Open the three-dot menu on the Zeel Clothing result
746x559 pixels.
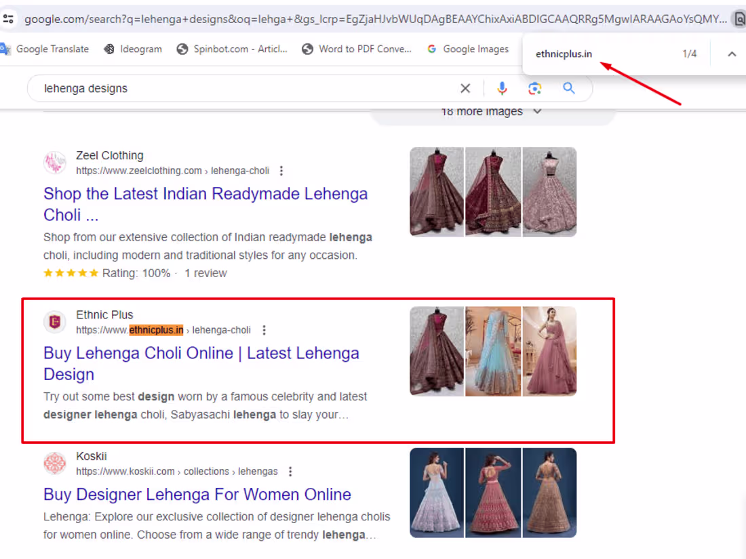pyautogui.click(x=281, y=171)
